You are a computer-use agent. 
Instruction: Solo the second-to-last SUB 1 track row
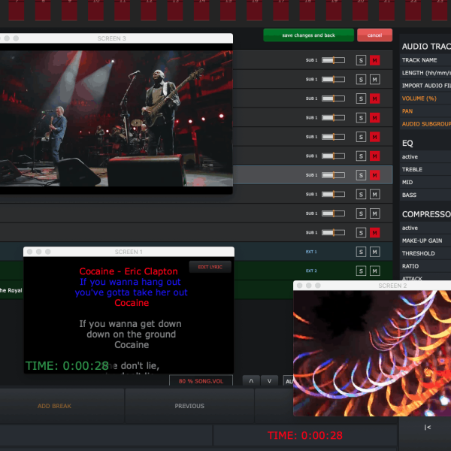coord(361,213)
